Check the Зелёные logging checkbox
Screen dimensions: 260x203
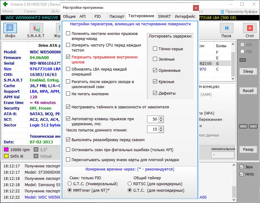155,59
